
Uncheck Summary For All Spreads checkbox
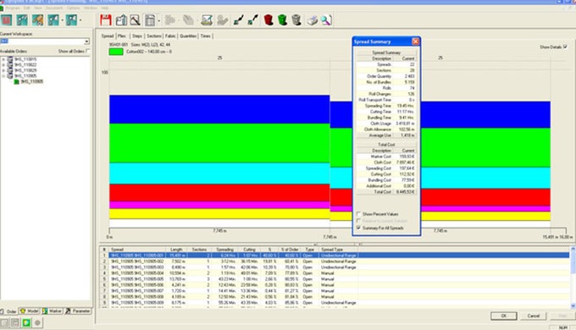coord(358,228)
